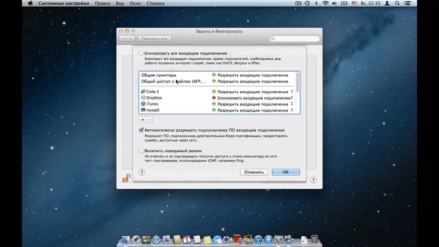Click the application list scrollbar
Viewport: 439px width, 247px height.
[x=297, y=82]
